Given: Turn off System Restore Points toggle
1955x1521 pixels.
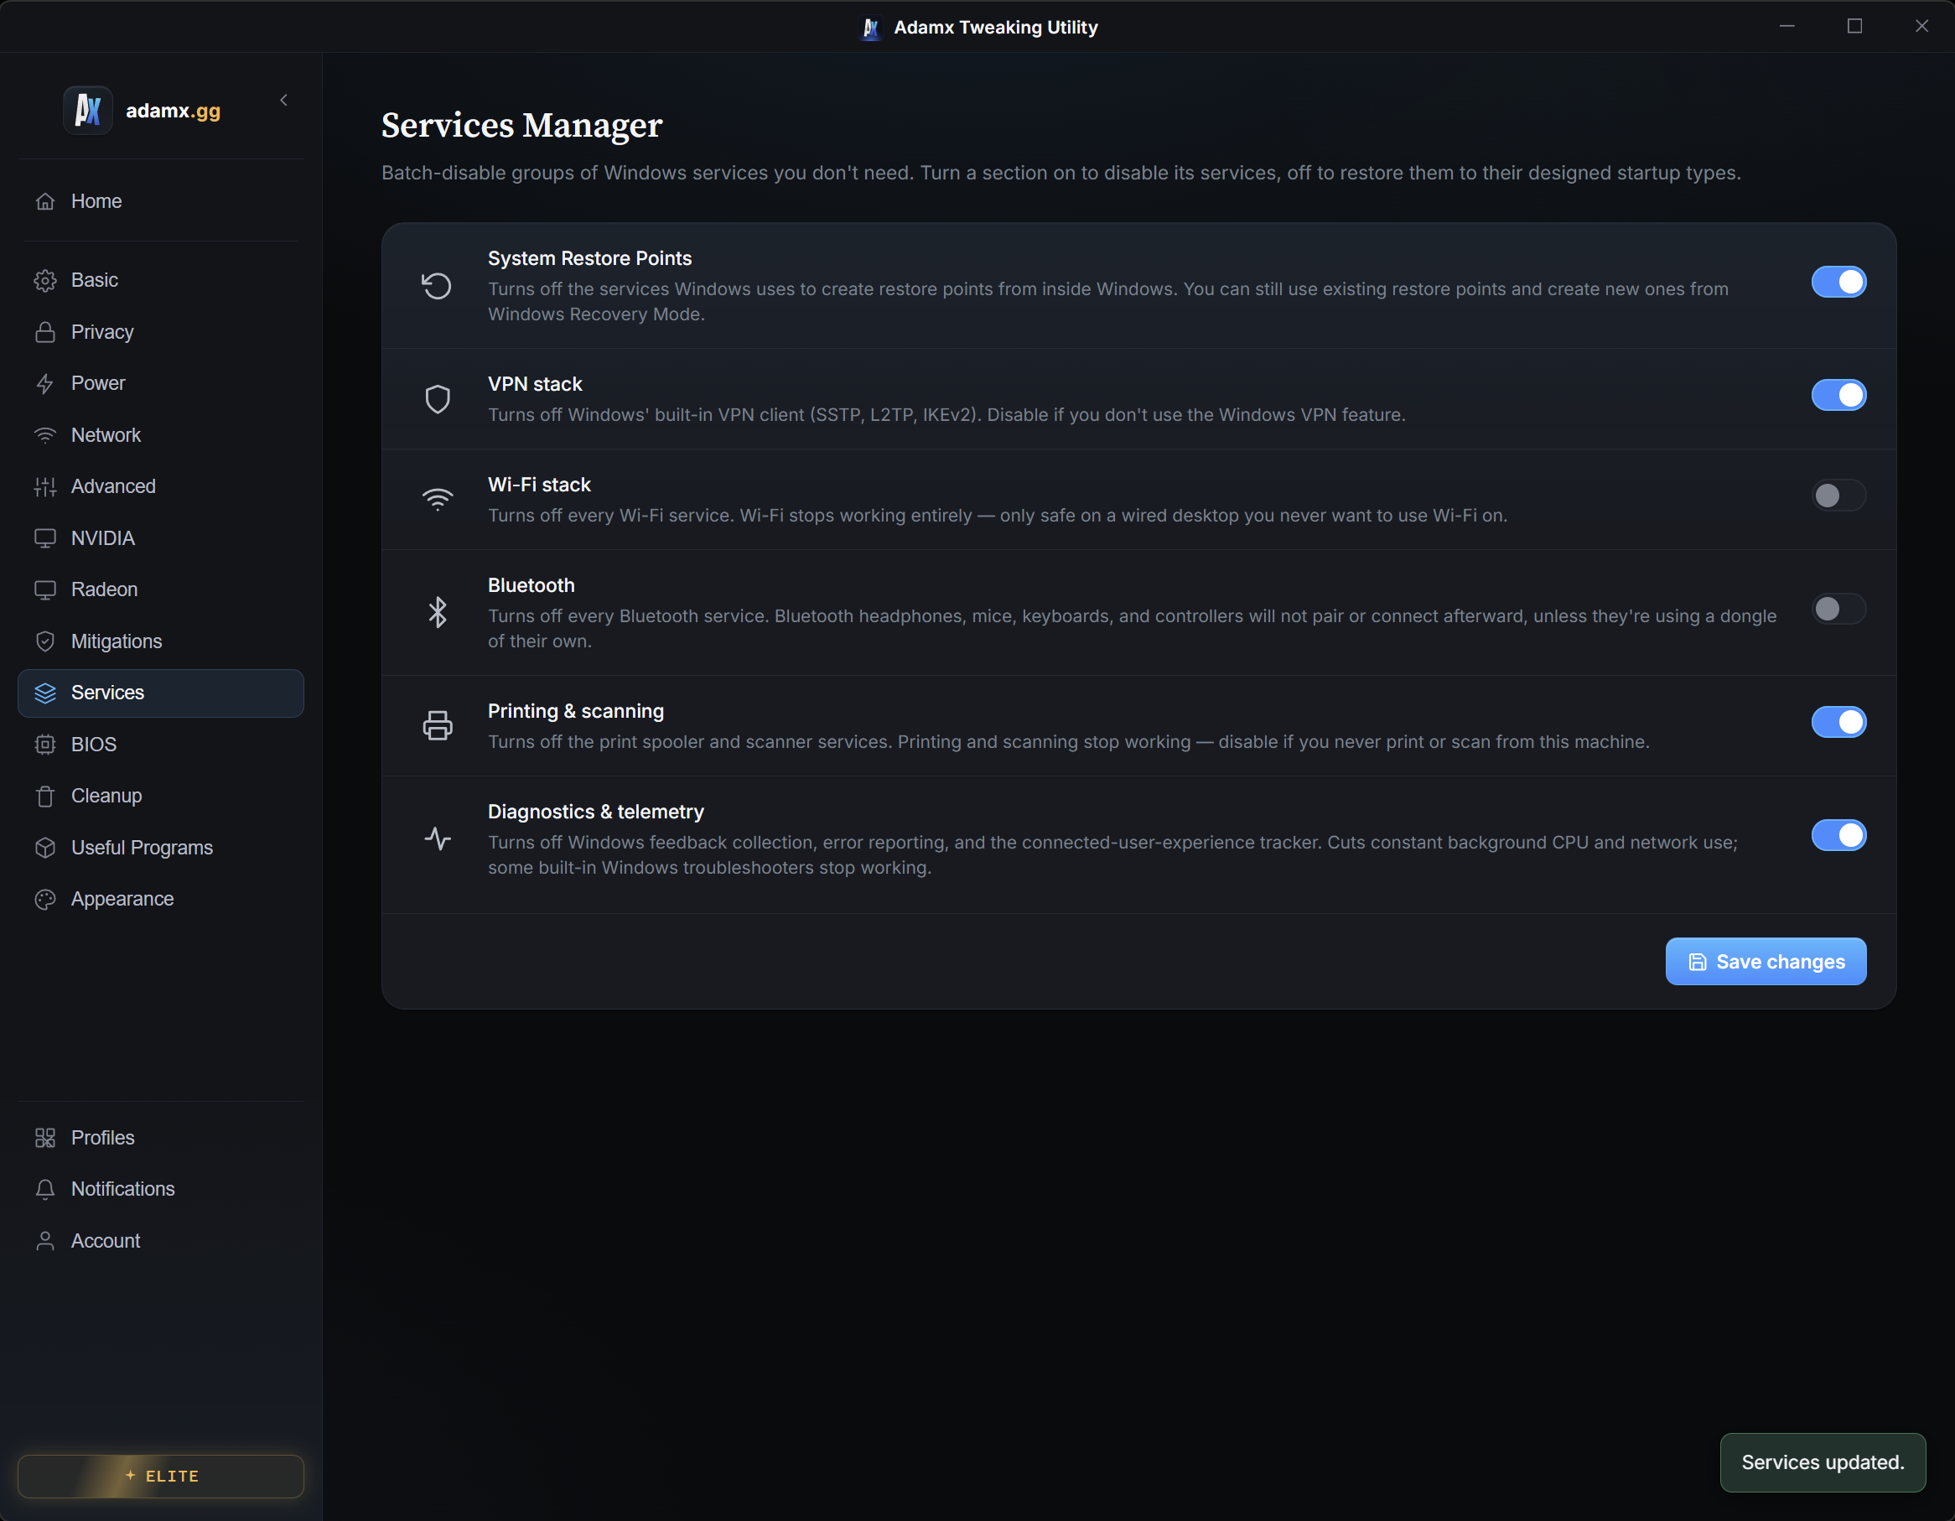Looking at the screenshot, I should coord(1838,282).
